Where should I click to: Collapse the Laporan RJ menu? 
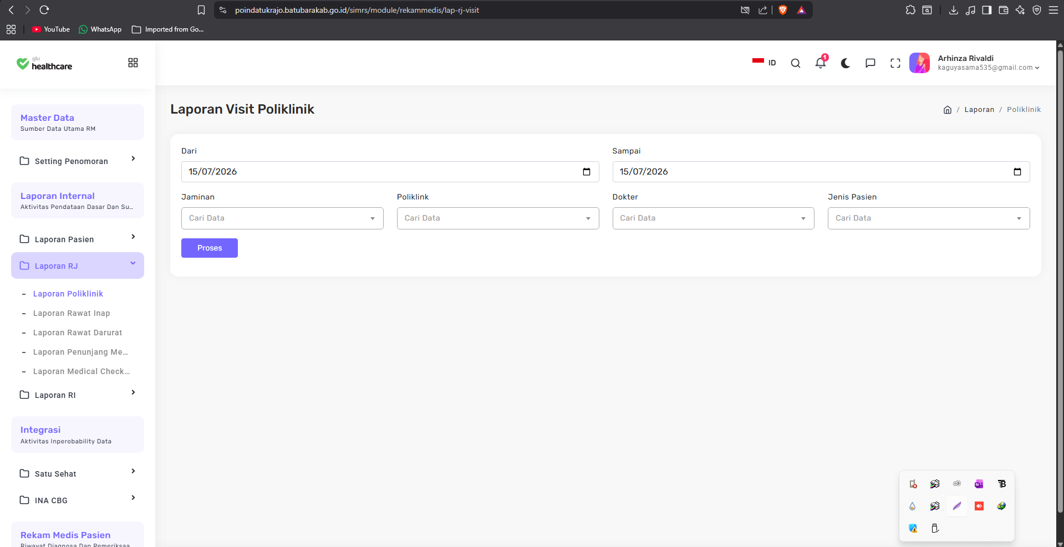point(78,265)
